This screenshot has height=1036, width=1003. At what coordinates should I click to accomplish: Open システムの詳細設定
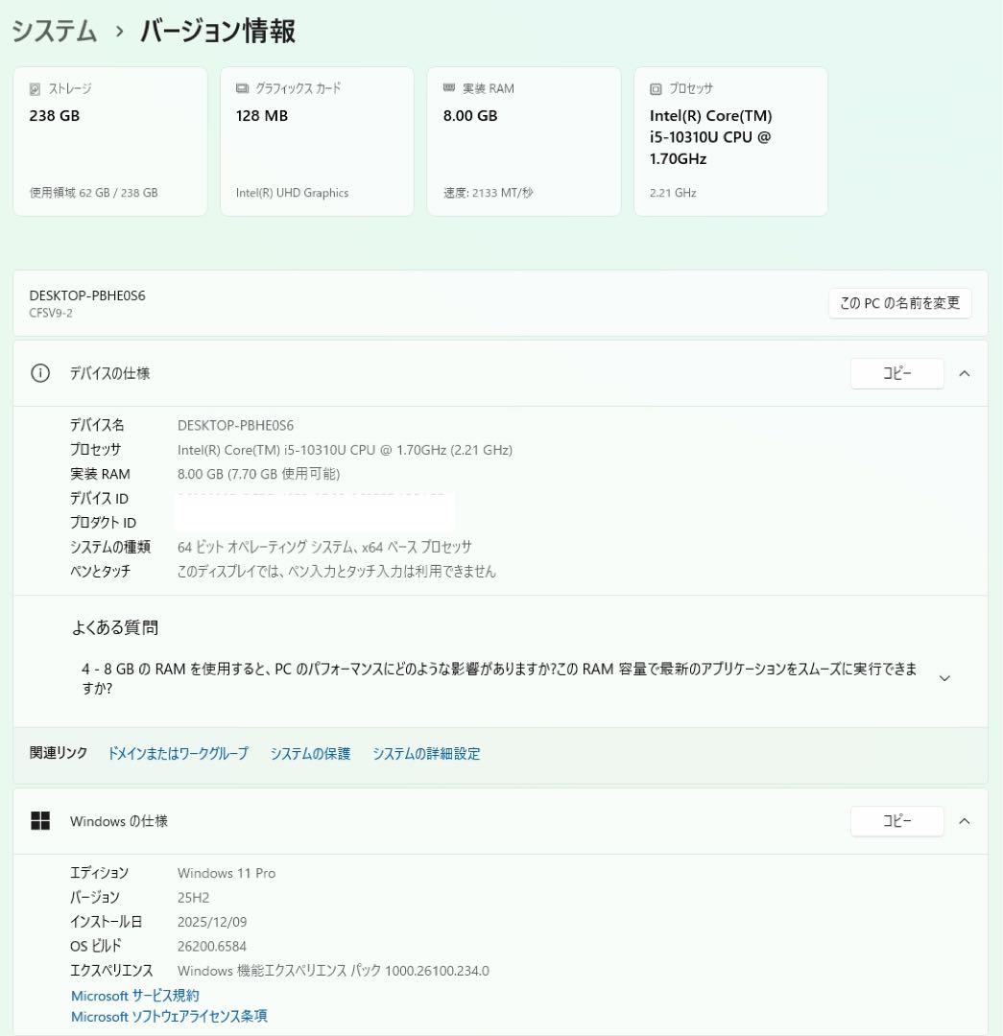(x=426, y=754)
